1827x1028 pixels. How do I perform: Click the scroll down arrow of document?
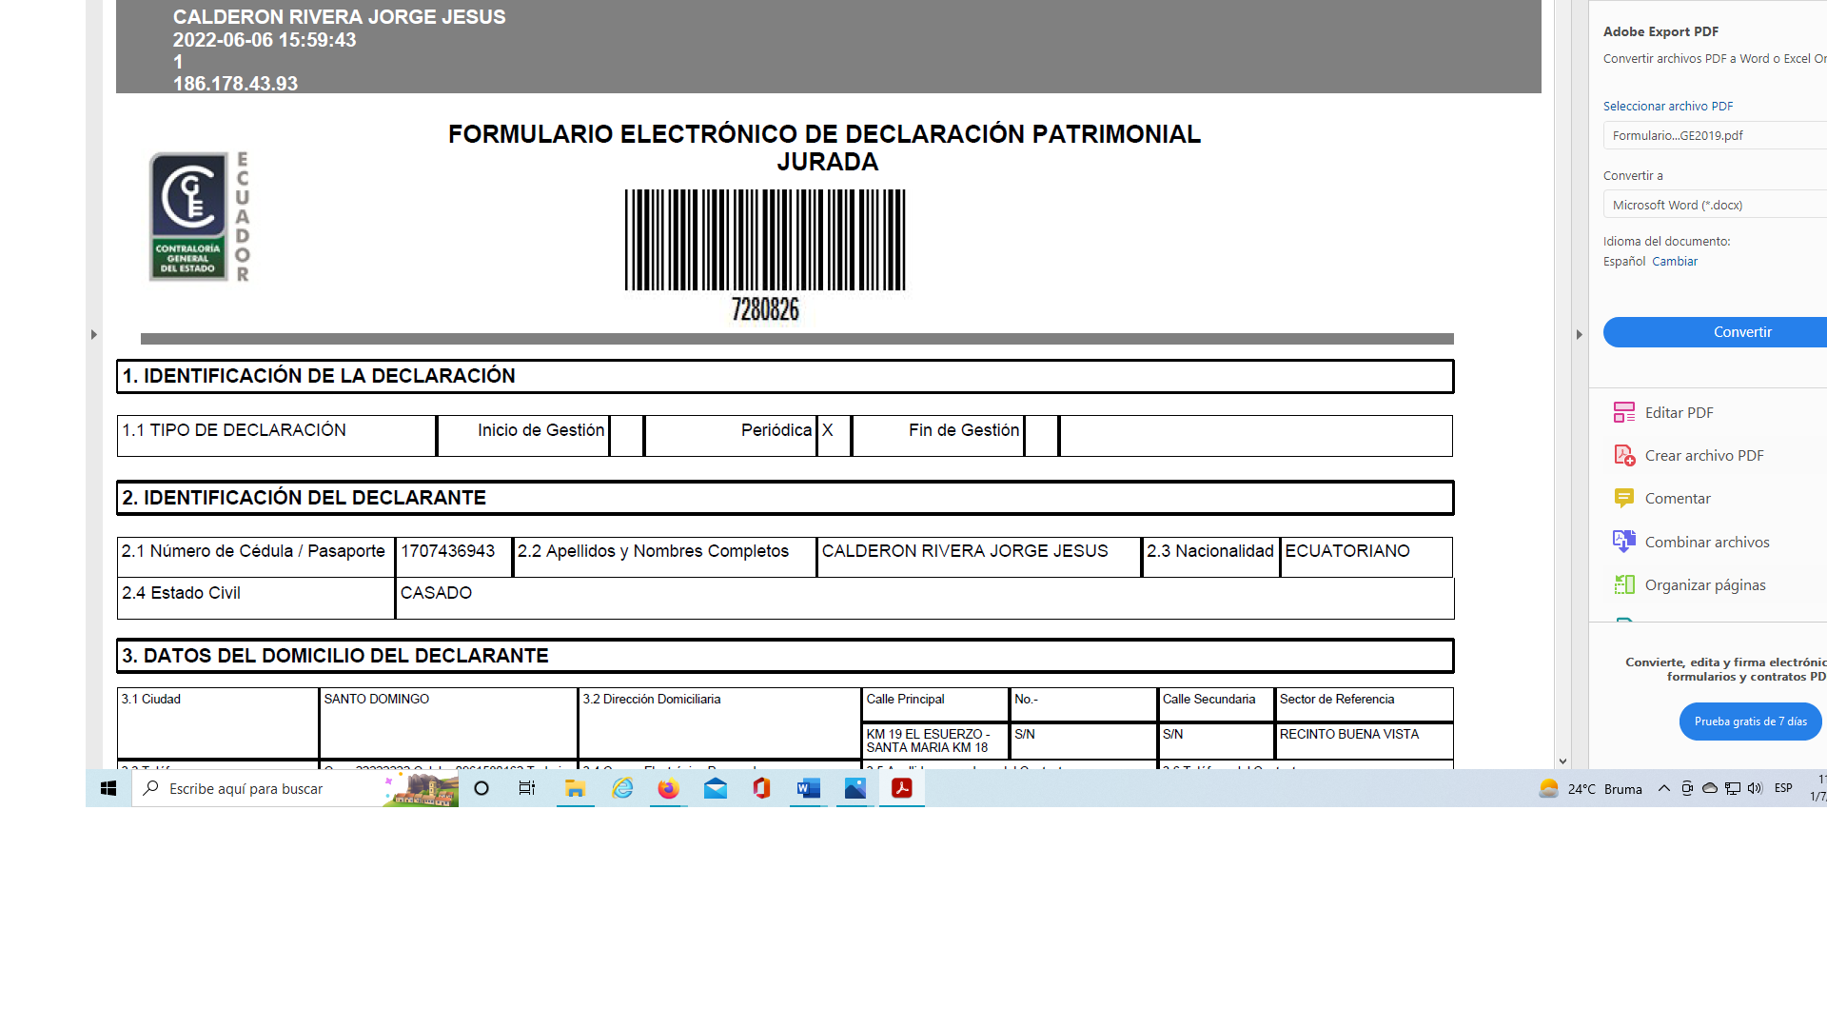tap(1562, 761)
